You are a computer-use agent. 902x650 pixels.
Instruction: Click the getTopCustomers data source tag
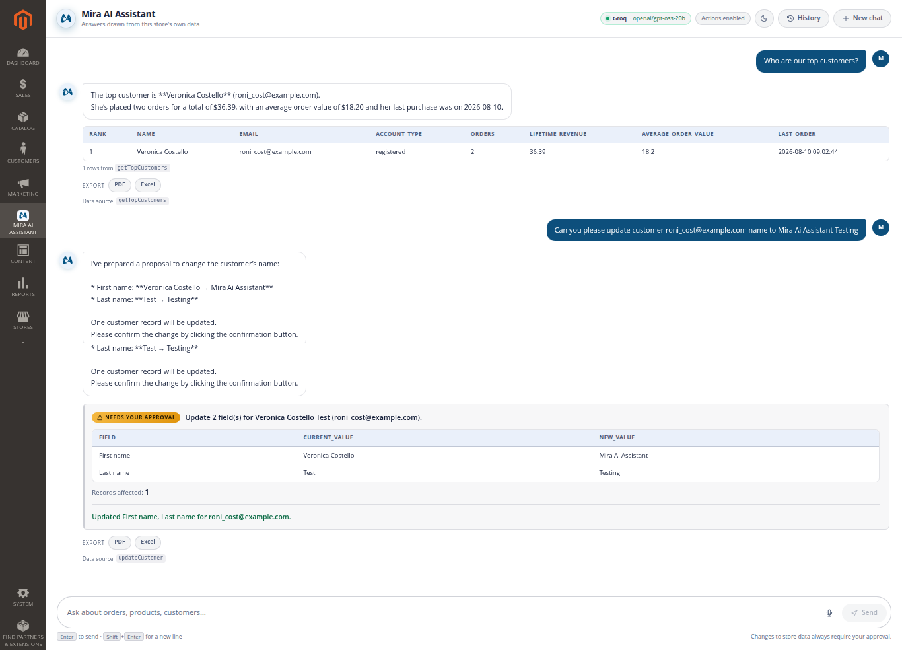(x=143, y=201)
